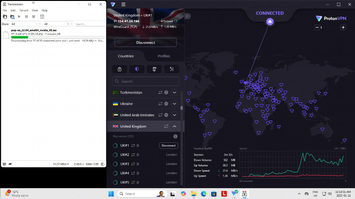Zoom in the map with the plus button
This screenshot has height=199, width=355.
(343, 27)
